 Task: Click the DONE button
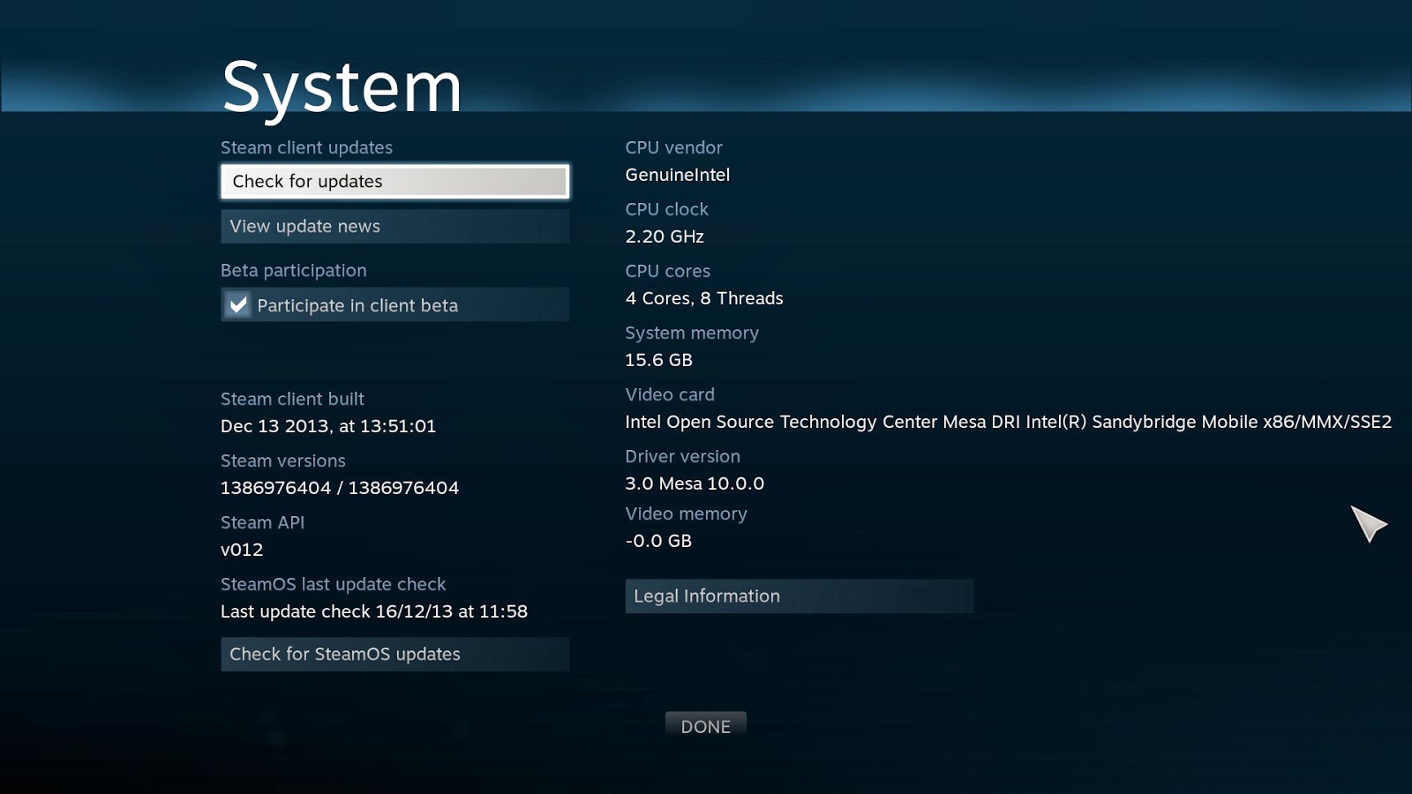coord(705,726)
